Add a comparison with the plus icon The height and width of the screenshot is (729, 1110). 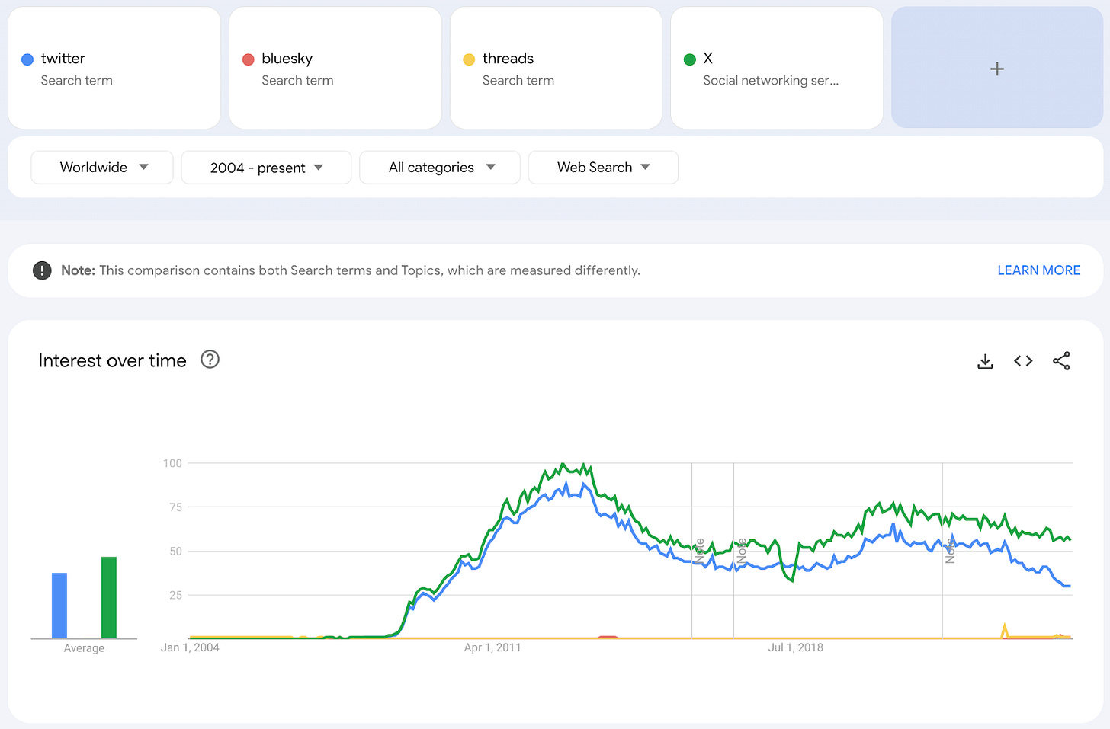click(997, 69)
